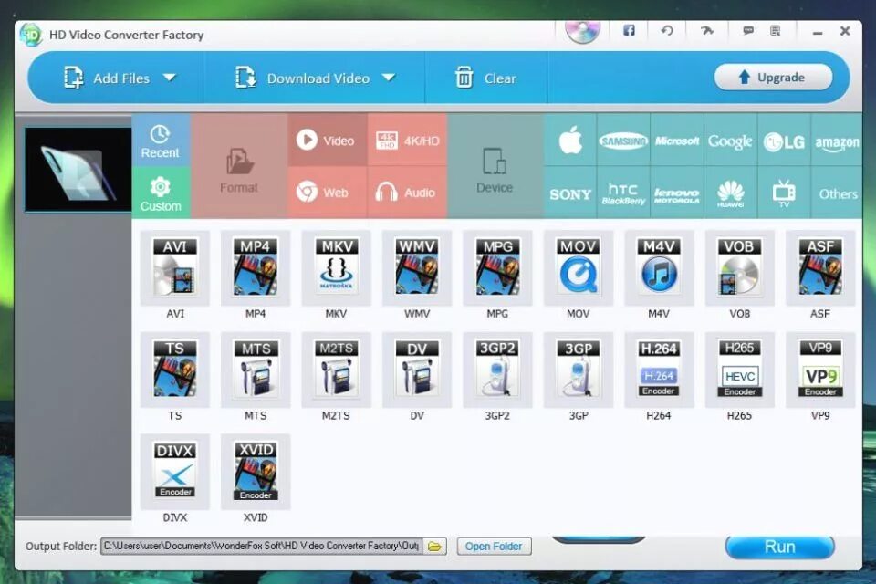Image resolution: width=876 pixels, height=584 pixels.
Task: Click the Upgrade button
Action: point(773,78)
